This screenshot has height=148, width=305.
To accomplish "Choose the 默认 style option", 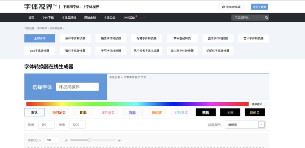I will pyautogui.click(x=35, y=112).
